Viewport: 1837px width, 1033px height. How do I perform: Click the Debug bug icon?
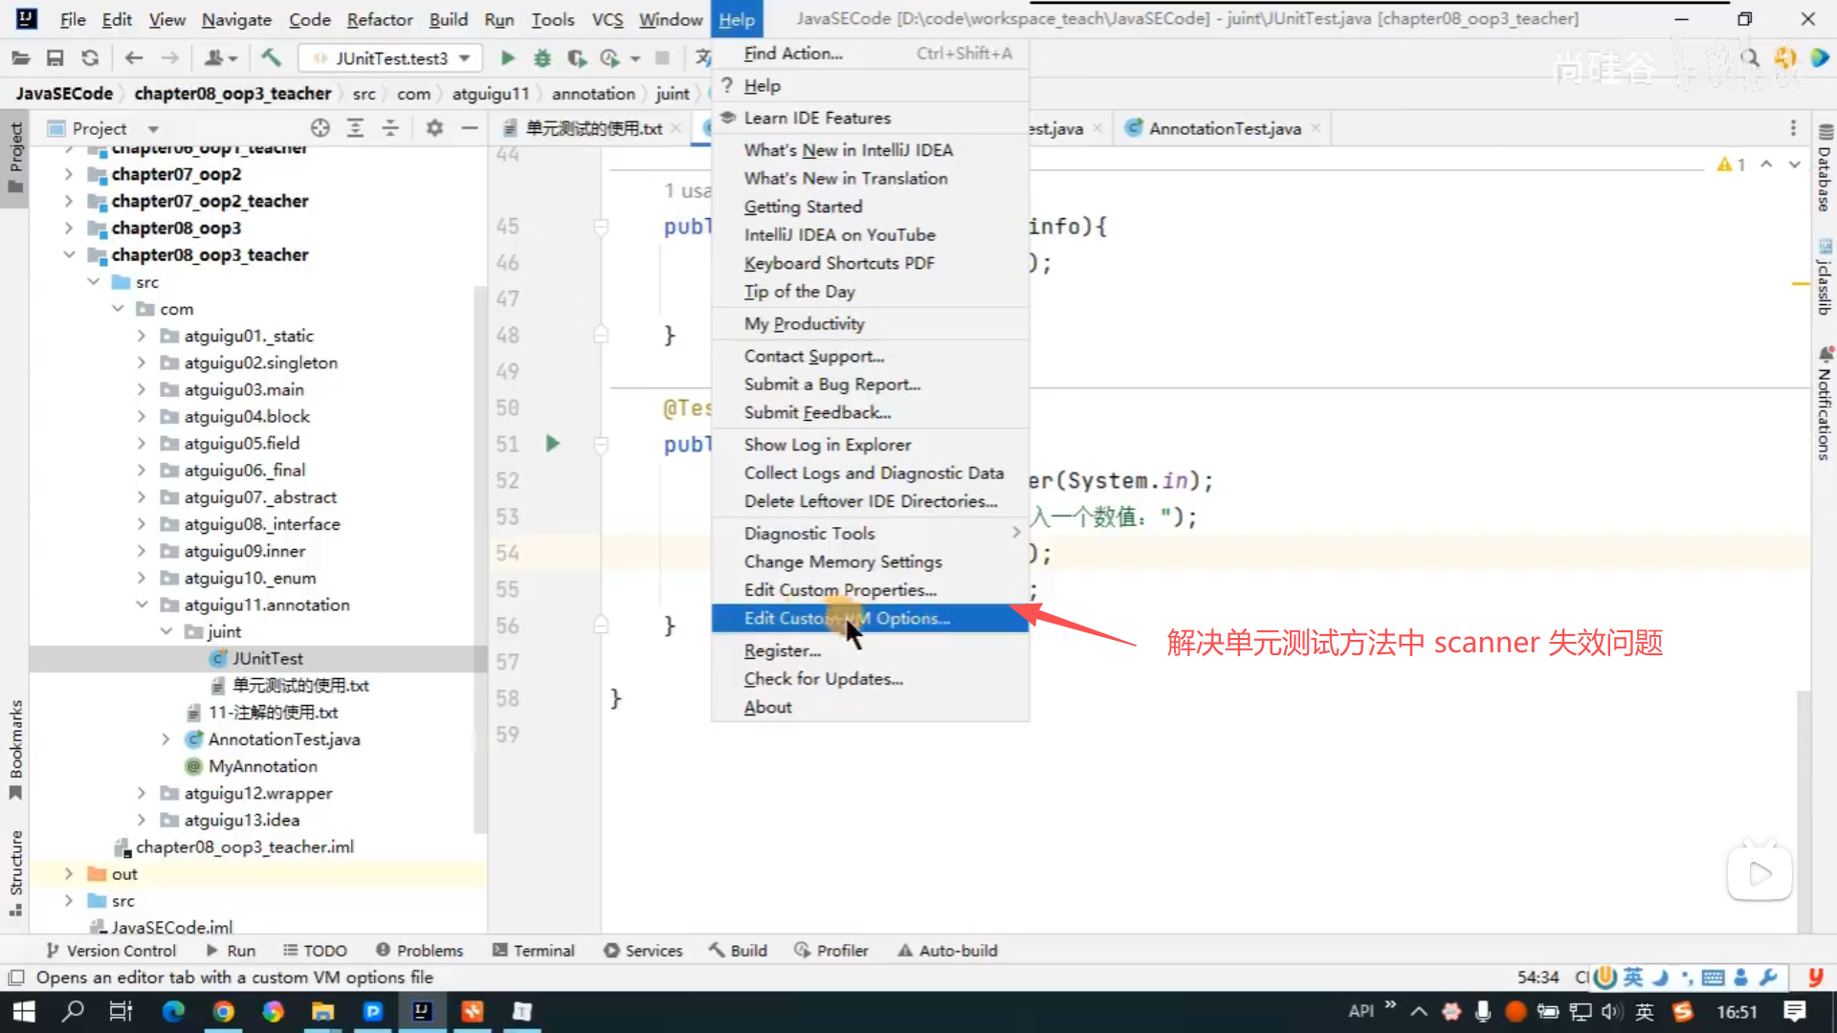pos(542,58)
